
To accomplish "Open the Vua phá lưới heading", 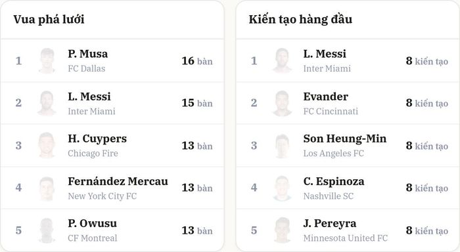I will pyautogui.click(x=49, y=19).
